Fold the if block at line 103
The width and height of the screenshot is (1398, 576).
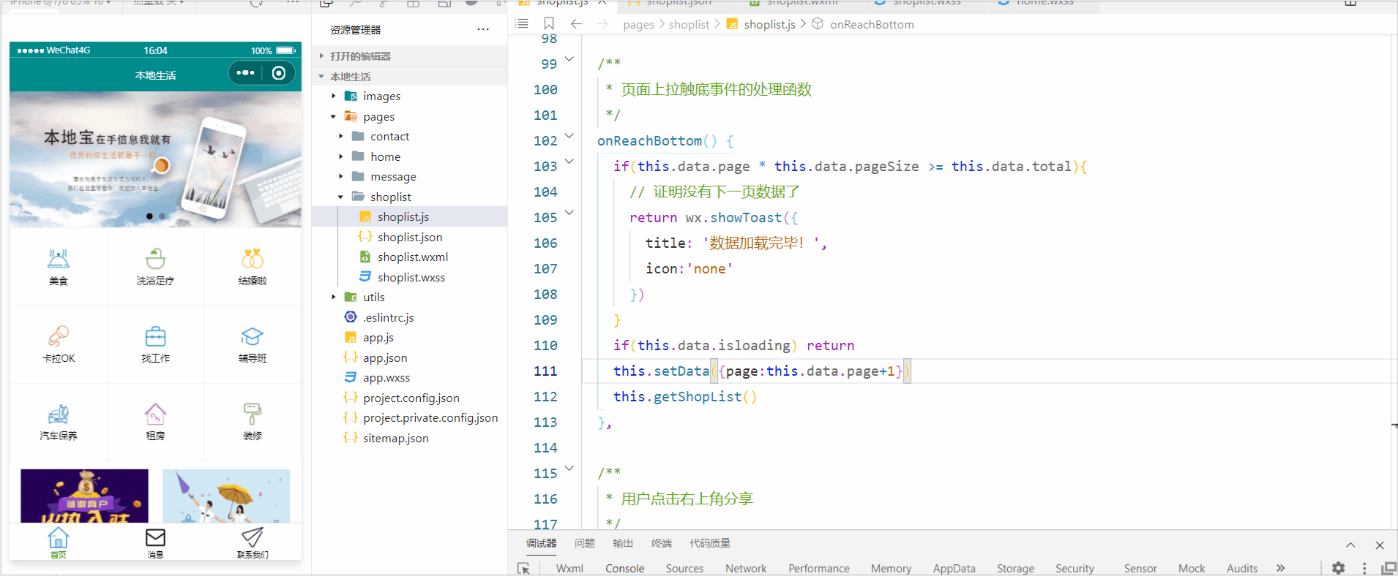click(569, 162)
